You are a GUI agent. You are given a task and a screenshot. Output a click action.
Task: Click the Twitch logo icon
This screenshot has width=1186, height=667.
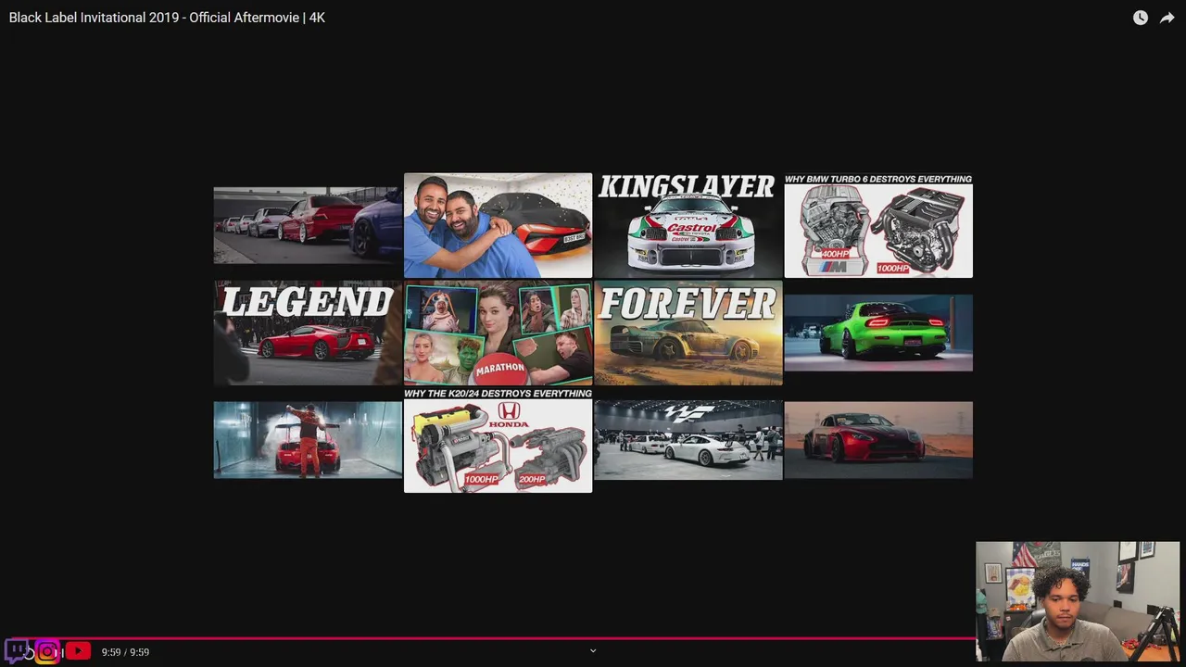17,650
